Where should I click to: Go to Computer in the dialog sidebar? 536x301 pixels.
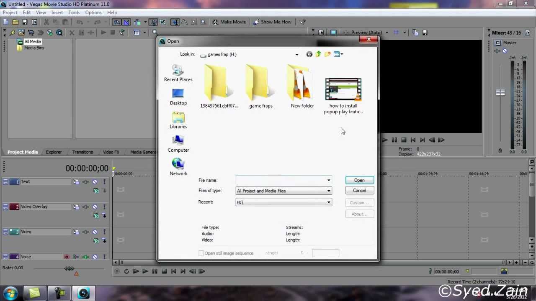click(178, 144)
